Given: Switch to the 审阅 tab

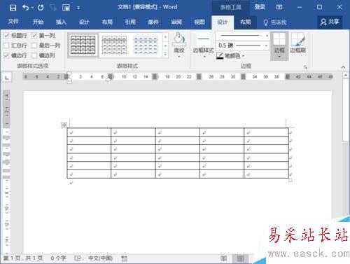Looking at the screenshot, I should 176,22.
